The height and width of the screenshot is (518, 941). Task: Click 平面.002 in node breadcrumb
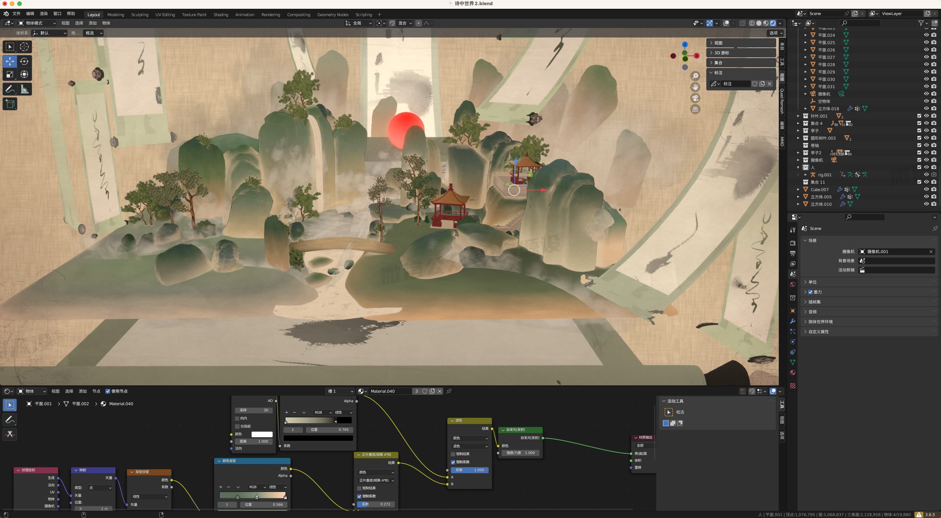coord(80,404)
